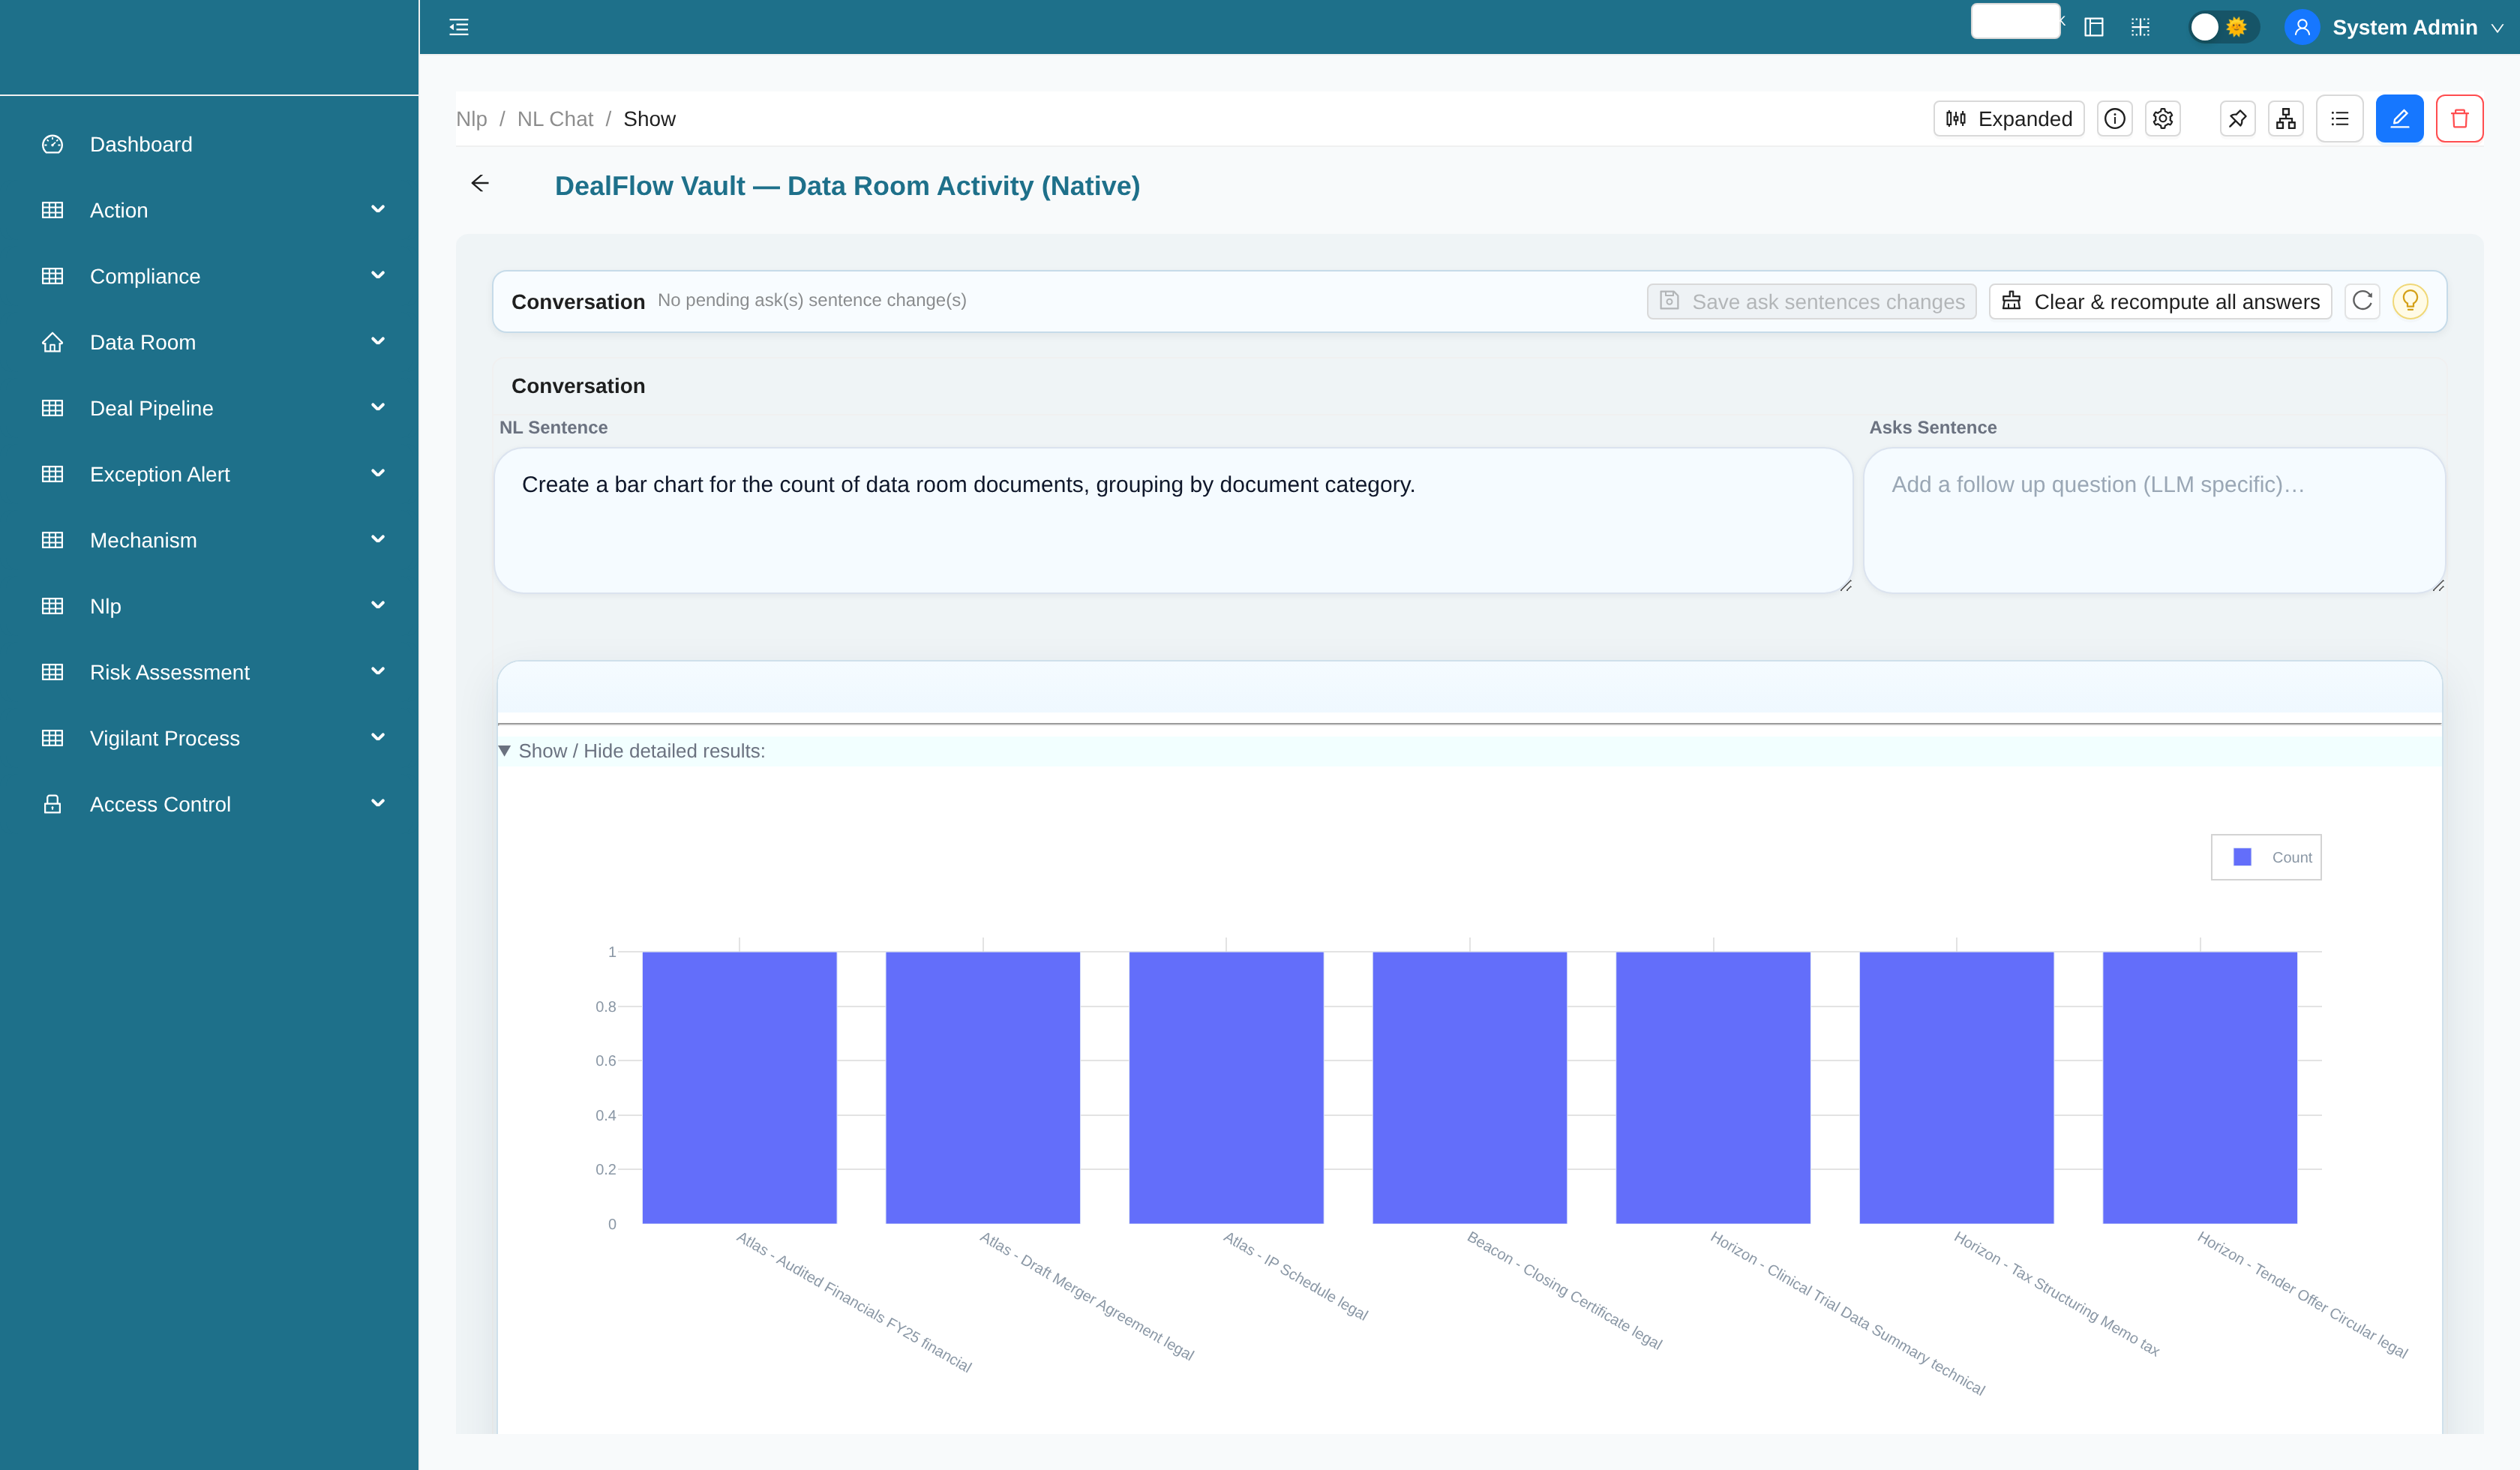Click the Asks Sentence follow-up field
The height and width of the screenshot is (1470, 2520).
point(2155,520)
